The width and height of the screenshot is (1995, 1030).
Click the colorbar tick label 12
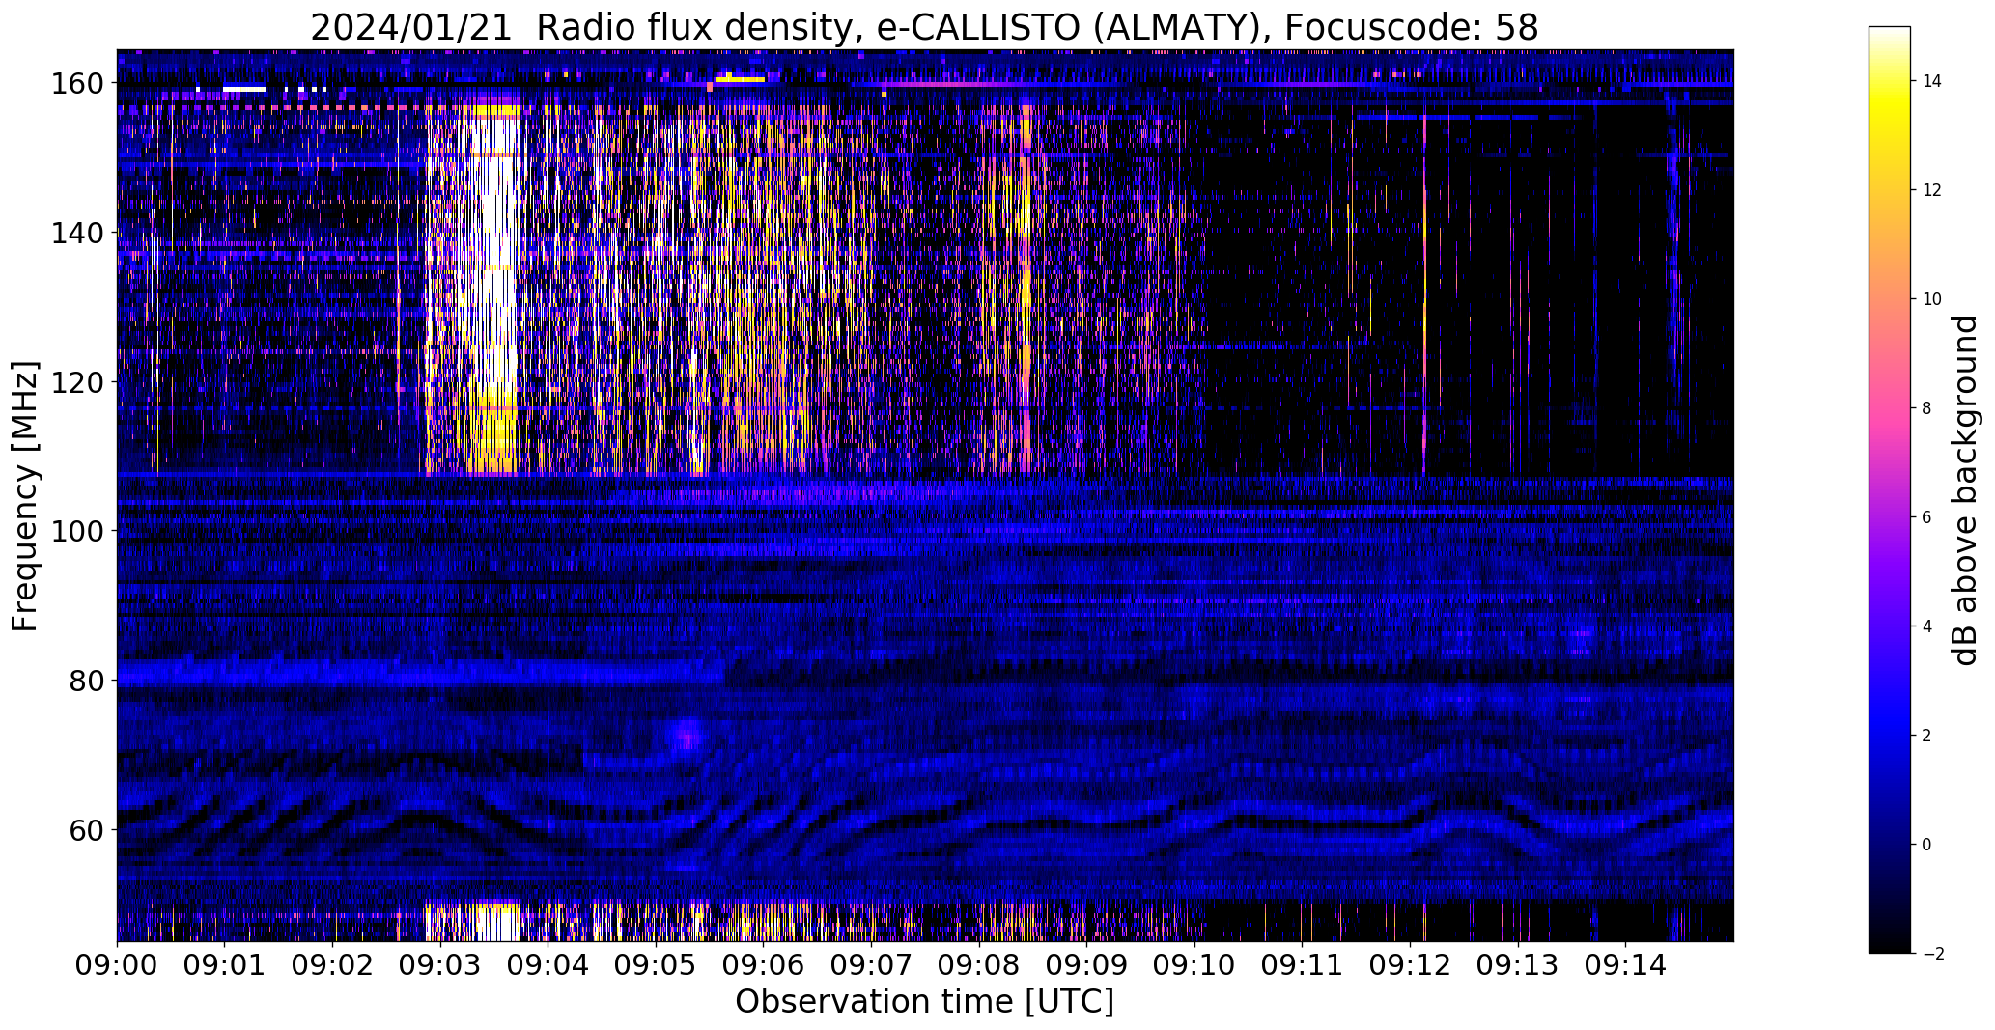[x=1932, y=190]
